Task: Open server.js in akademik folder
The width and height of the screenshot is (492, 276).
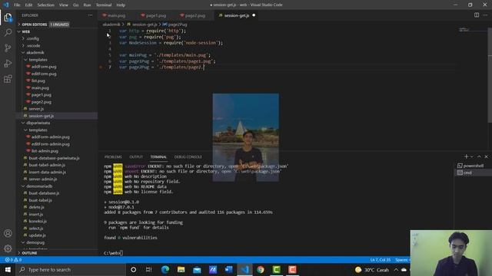Action: coord(36,109)
